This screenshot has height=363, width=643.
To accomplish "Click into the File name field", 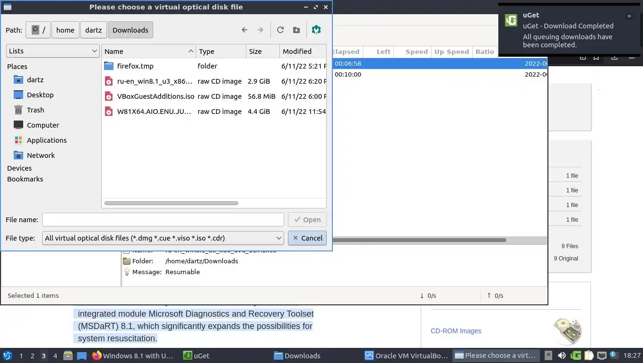I will (x=163, y=220).
